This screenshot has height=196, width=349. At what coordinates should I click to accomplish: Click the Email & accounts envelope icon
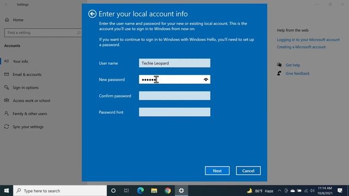tap(7, 74)
